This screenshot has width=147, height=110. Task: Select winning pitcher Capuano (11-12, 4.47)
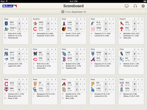(x=103, y=64)
